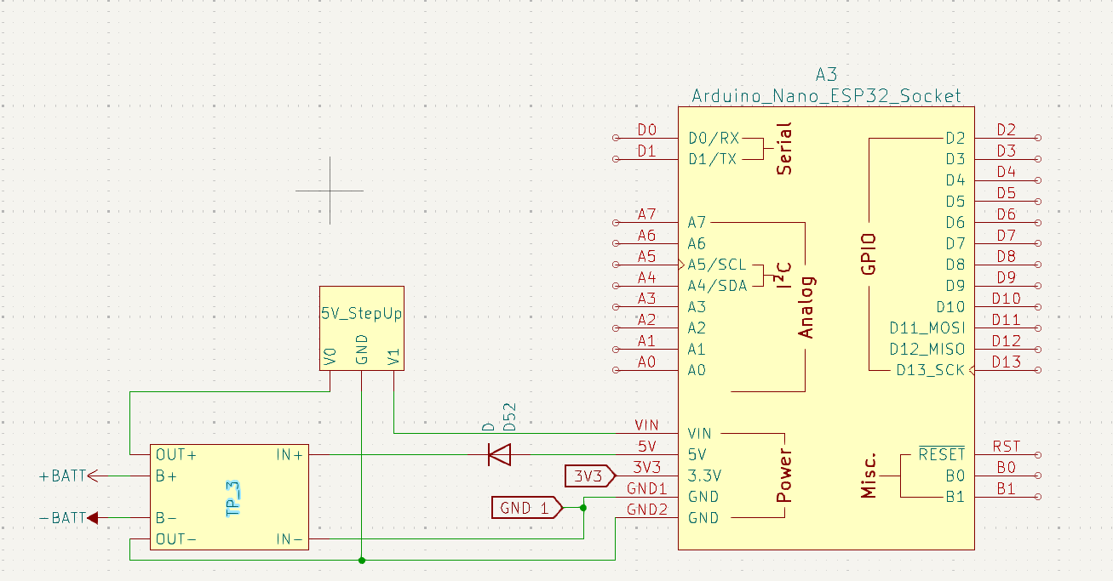Screen dimensions: 1113x581
Task: Select the red A7 net label
Action: 647,214
